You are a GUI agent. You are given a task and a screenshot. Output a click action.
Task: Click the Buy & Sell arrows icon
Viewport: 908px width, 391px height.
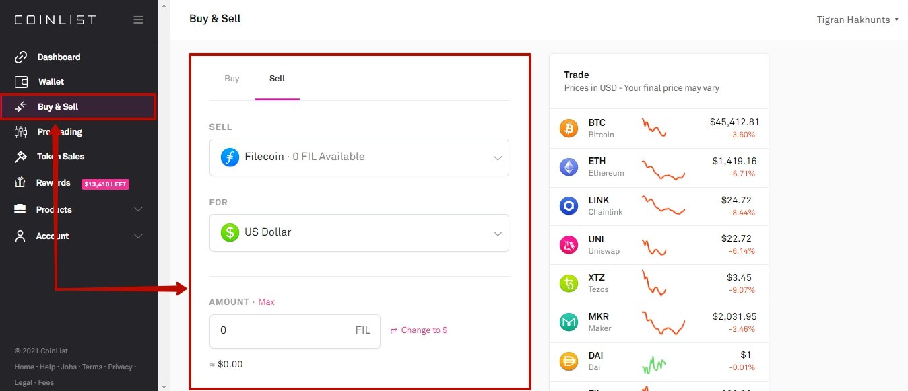21,107
